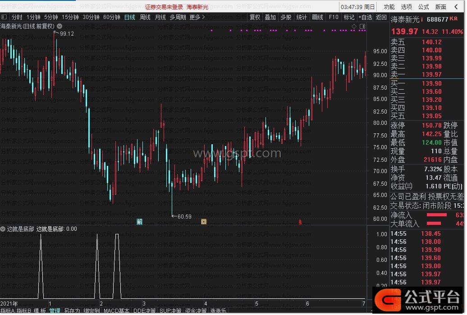Click the 标记 mark button
The width and height of the screenshot is (467, 315).
click(349, 17)
